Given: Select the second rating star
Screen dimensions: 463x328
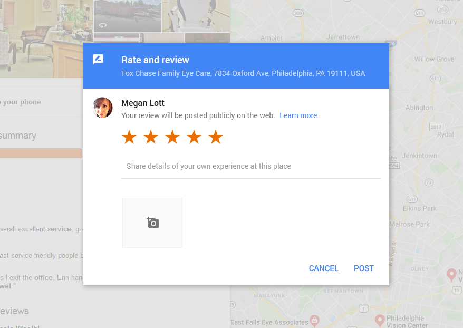Looking at the screenshot, I should click(x=151, y=137).
